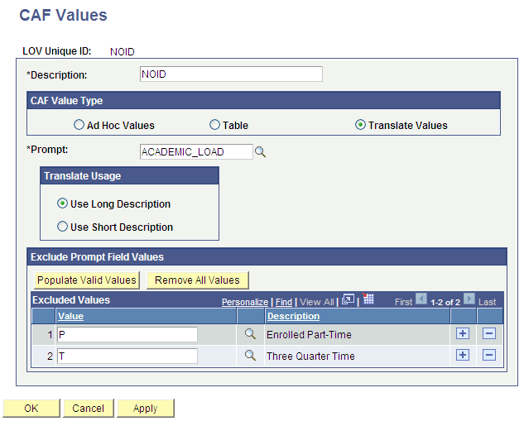This screenshot has height=421, width=524.
Task: Click the 1-2 of 2 row counter
Action: tap(445, 303)
